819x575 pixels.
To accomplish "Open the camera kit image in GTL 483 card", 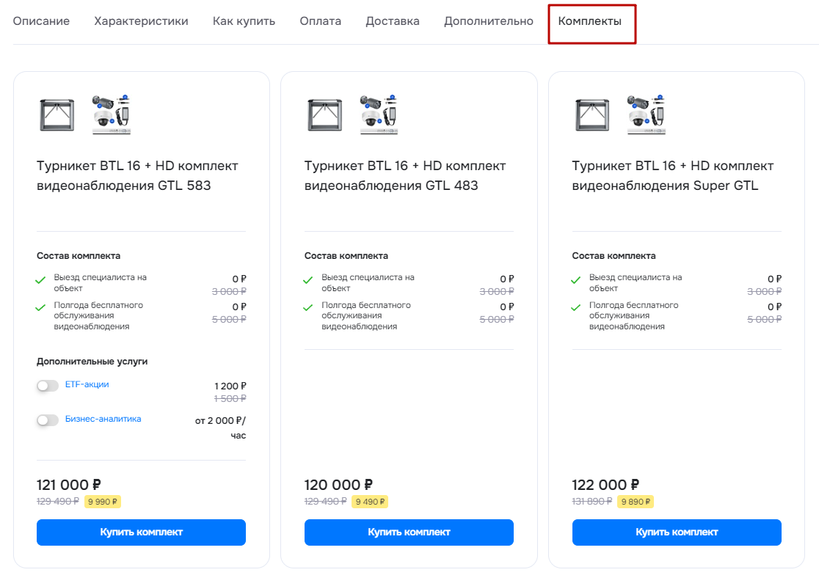I will (379, 115).
